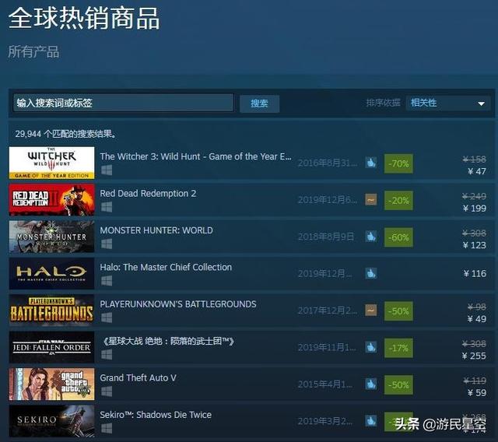Click the Monster Hunter World game thumbnail
The image size is (498, 442).
coord(52,237)
